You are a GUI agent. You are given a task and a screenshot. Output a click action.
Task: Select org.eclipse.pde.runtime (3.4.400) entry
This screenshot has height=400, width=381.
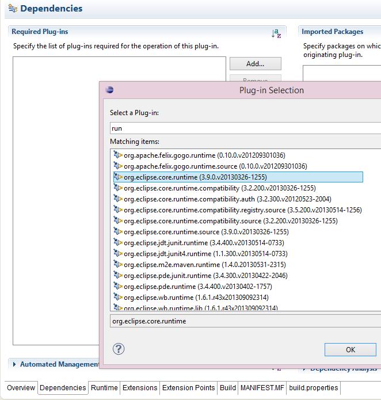(193, 287)
